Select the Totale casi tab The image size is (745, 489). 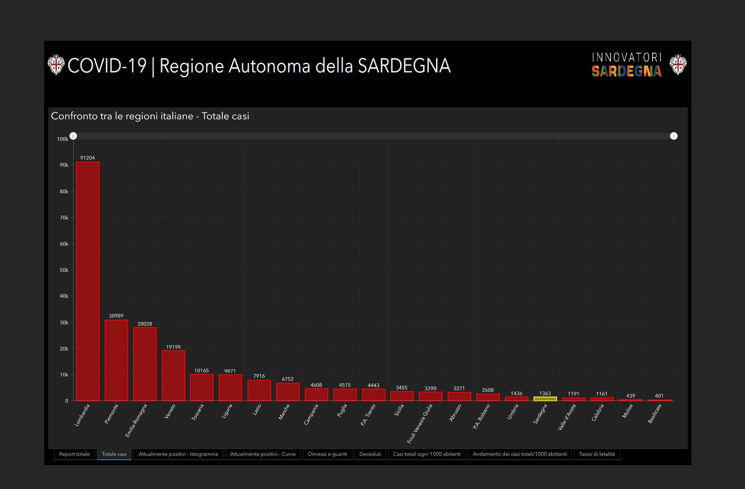[114, 454]
